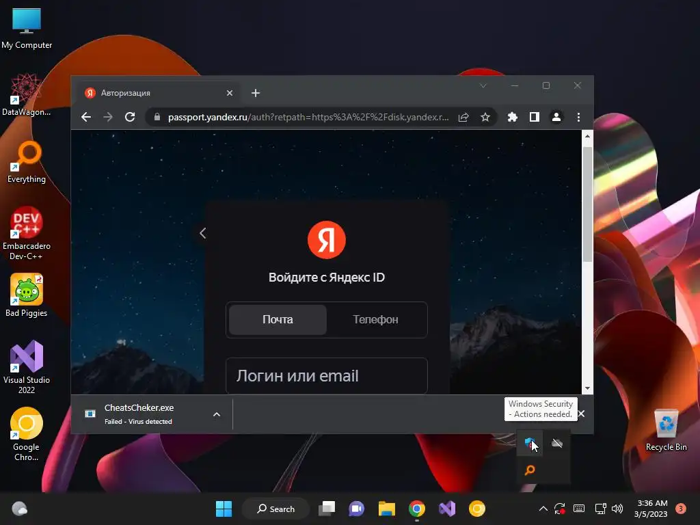
Task: Click the vertical scrollbar thumb
Action: [587, 204]
